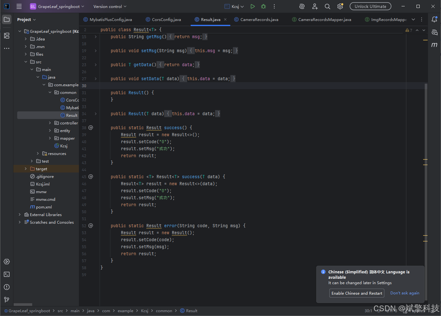This screenshot has width=441, height=316.
Task: Collapse the src folder
Action: [x=26, y=62]
